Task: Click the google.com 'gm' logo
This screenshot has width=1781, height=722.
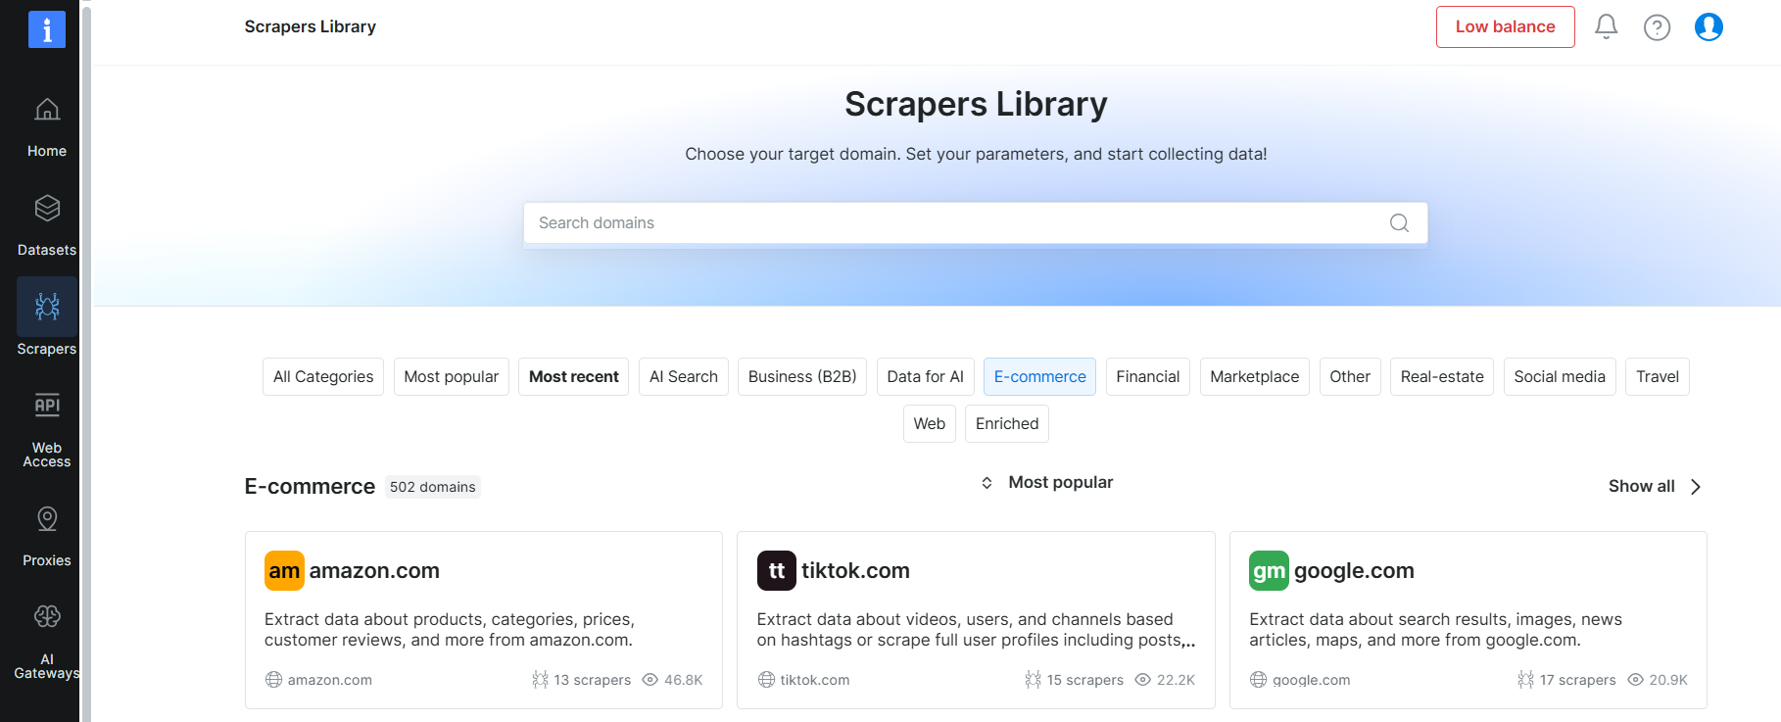Action: click(1269, 571)
